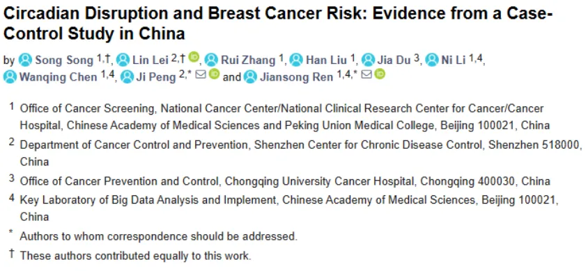Click Ji Peng's email envelope icon

tap(201, 75)
